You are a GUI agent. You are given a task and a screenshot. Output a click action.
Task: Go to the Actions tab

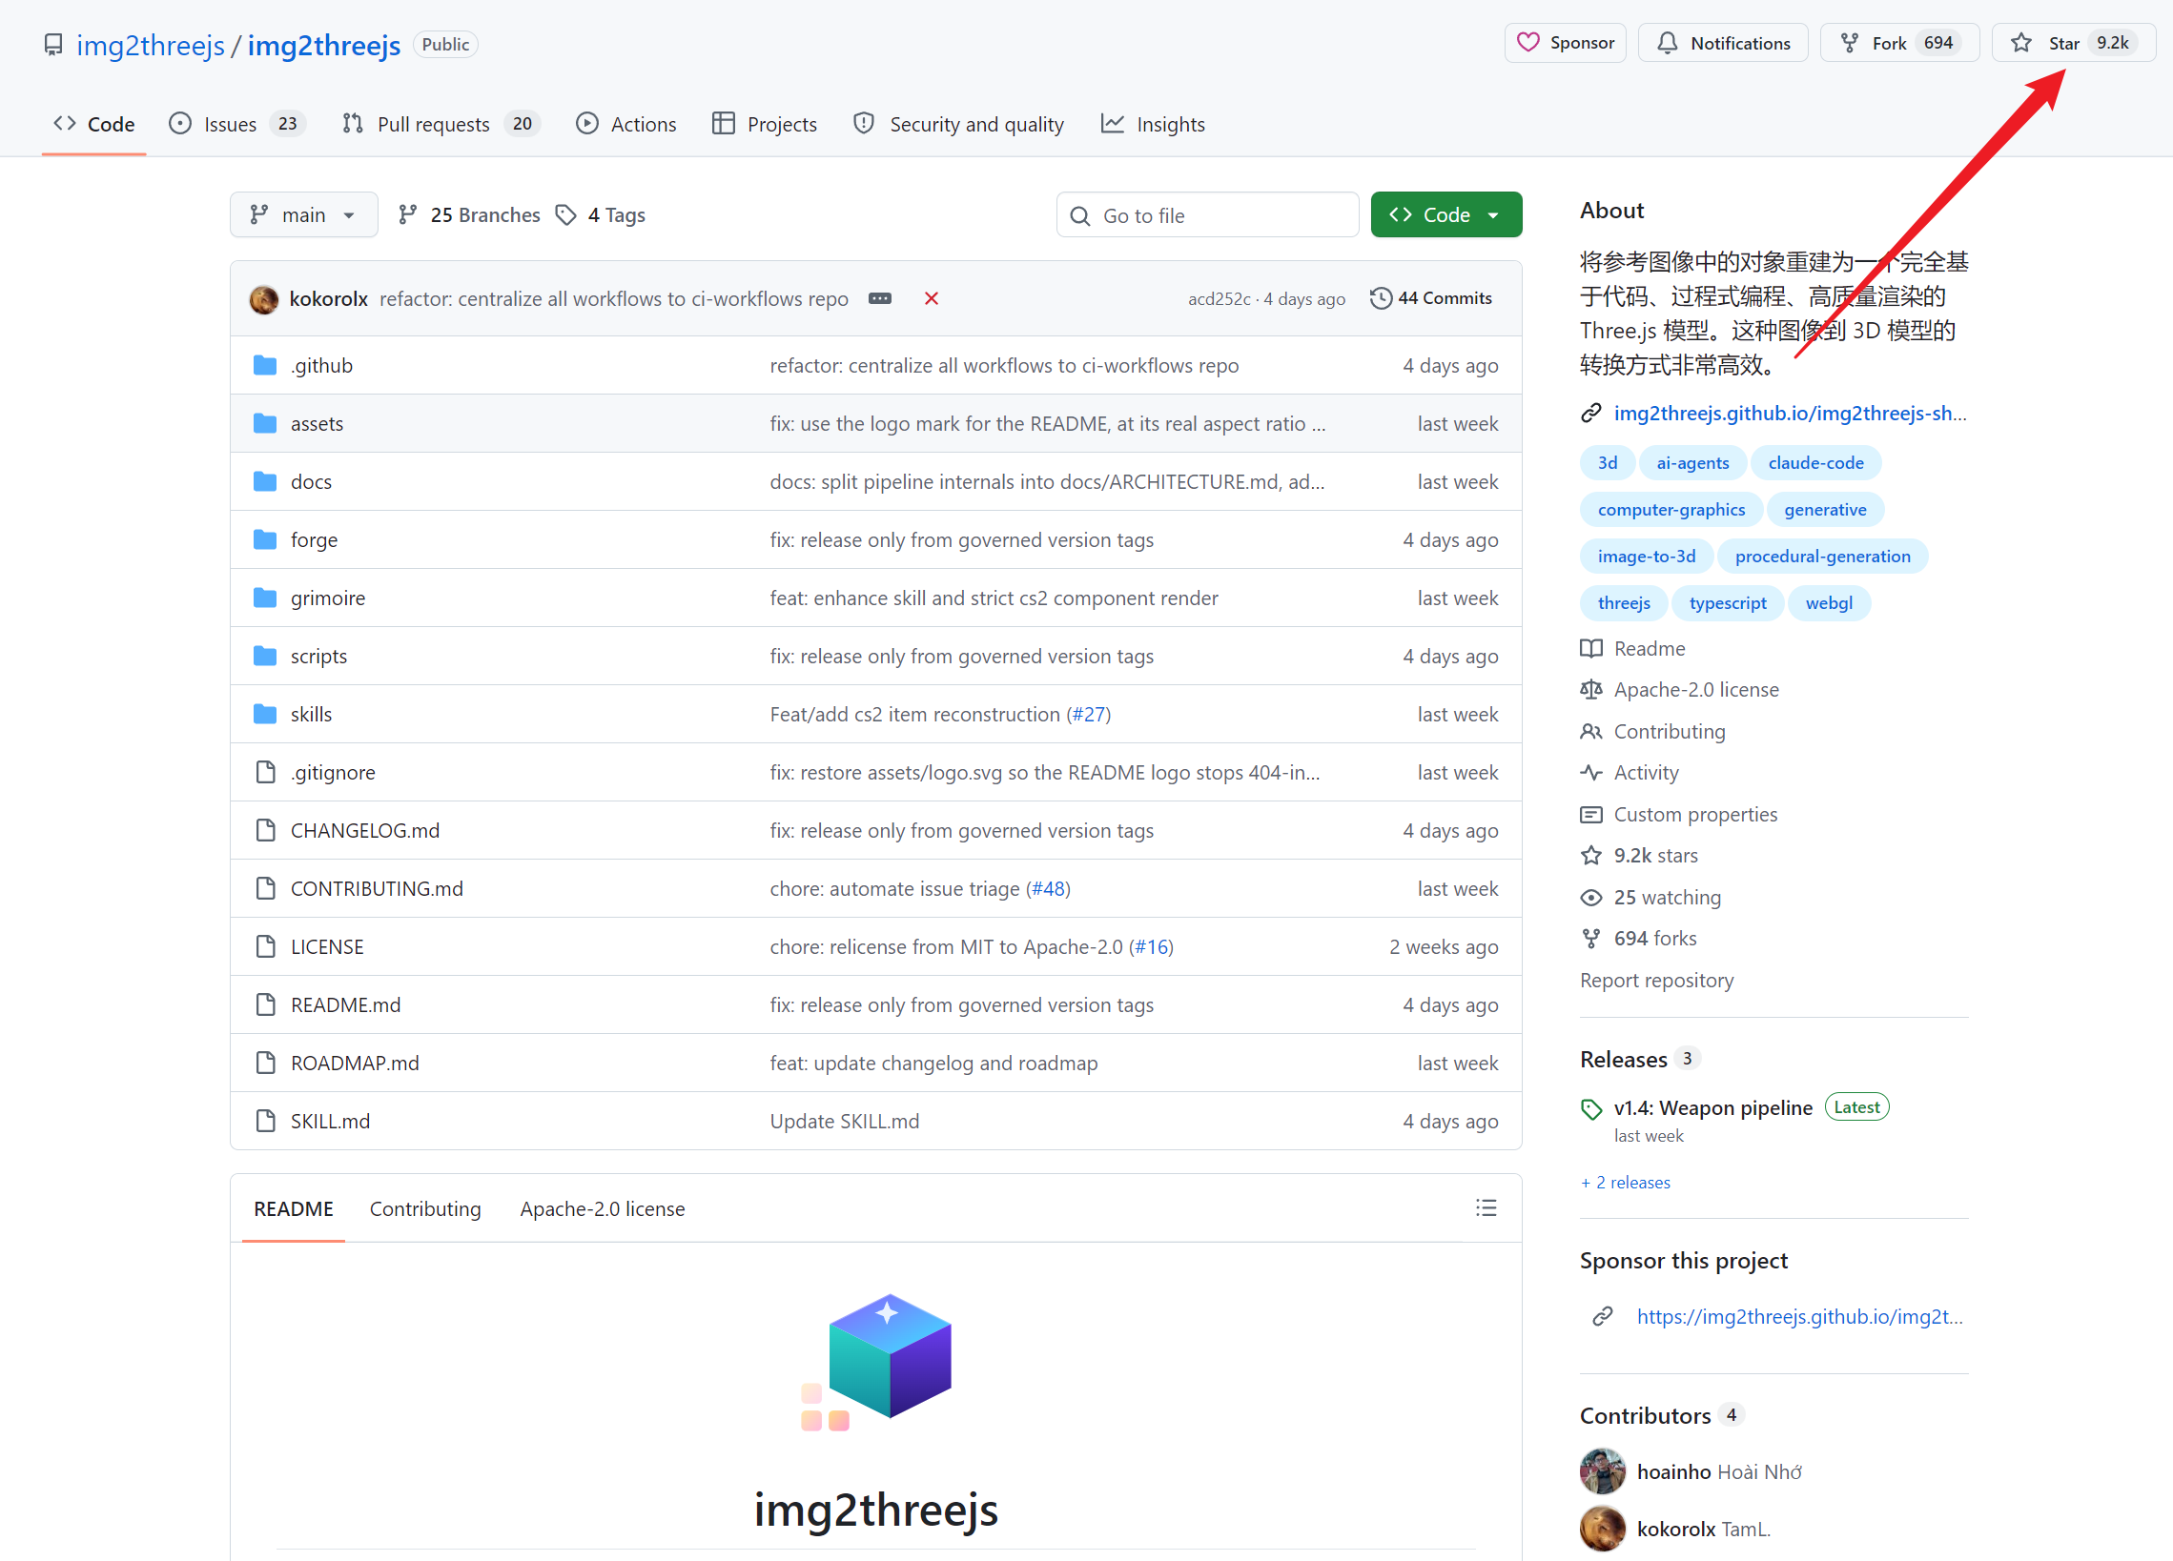click(625, 125)
